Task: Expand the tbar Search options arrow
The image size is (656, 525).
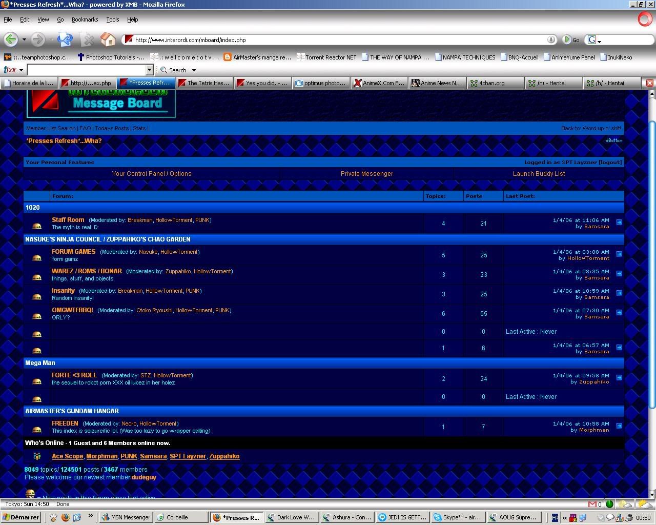Action: click(x=194, y=70)
